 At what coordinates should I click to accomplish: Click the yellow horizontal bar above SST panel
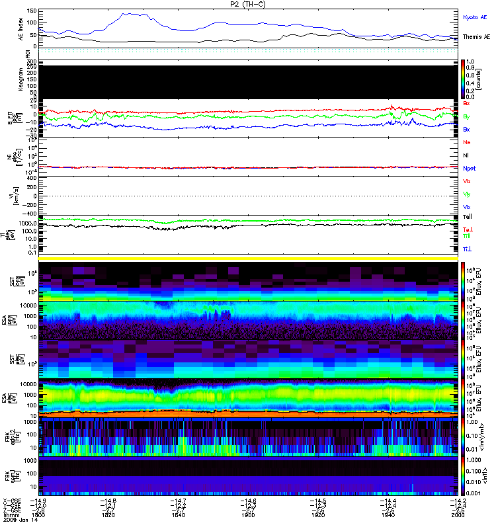coord(248,259)
